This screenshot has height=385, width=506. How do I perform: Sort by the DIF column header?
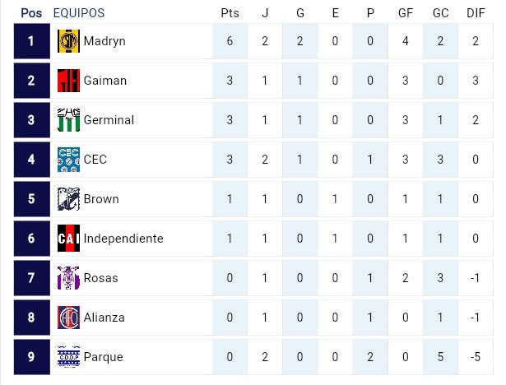(475, 13)
